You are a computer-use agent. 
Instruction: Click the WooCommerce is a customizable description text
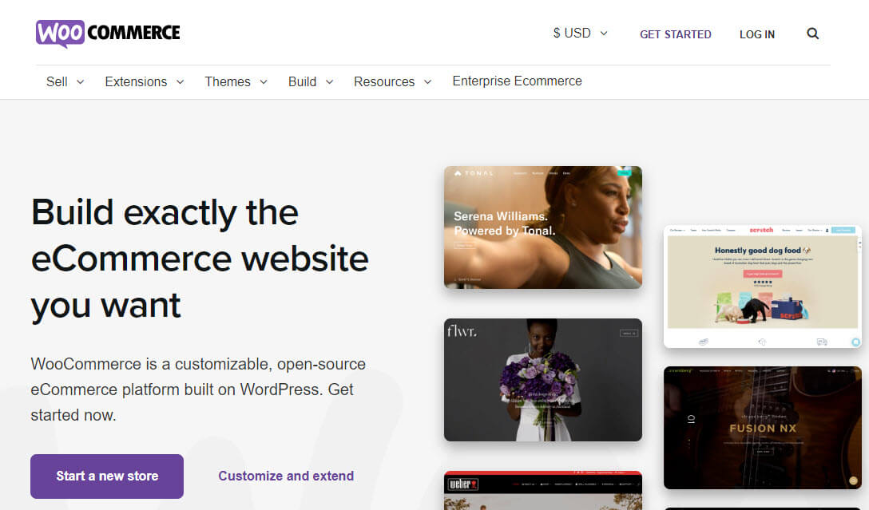pyautogui.click(x=198, y=389)
